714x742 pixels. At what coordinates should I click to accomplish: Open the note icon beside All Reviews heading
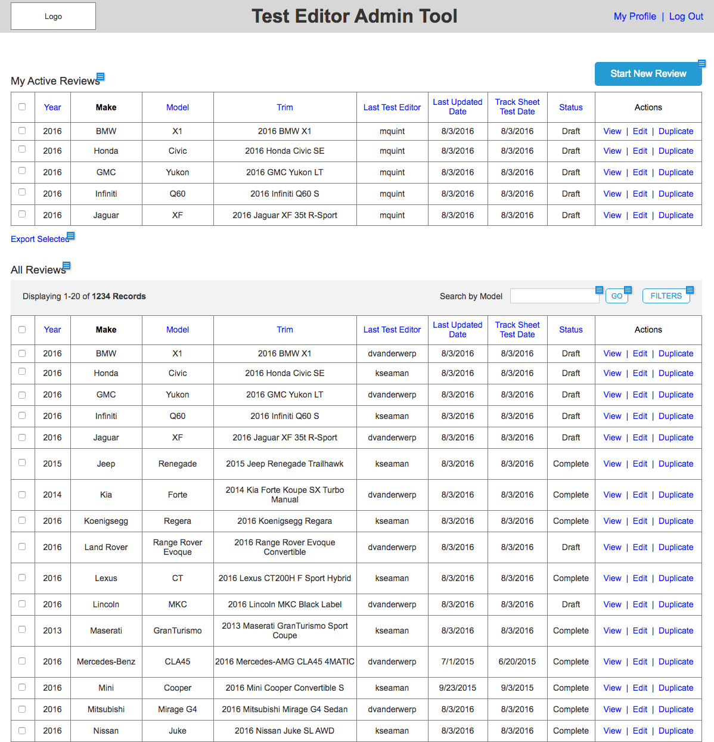(x=67, y=265)
